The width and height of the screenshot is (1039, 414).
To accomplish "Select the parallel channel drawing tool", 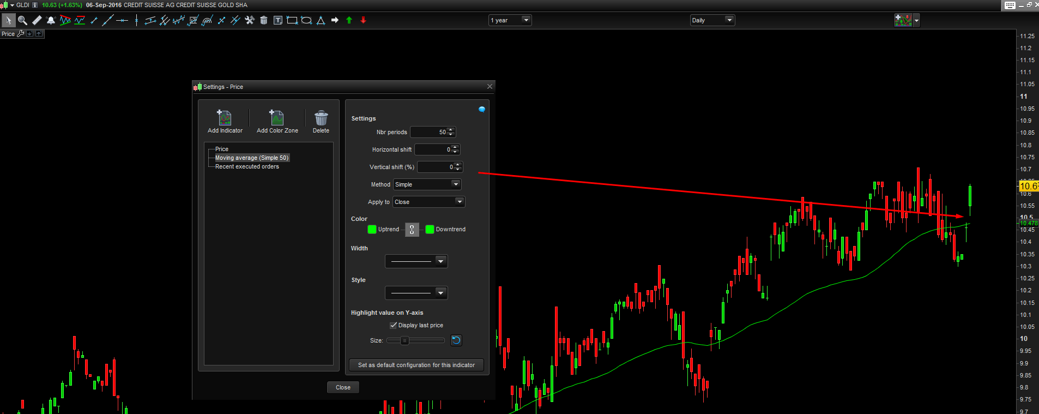I will 150,20.
